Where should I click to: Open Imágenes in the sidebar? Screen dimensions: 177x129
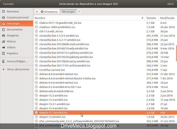click(x=17, y=36)
